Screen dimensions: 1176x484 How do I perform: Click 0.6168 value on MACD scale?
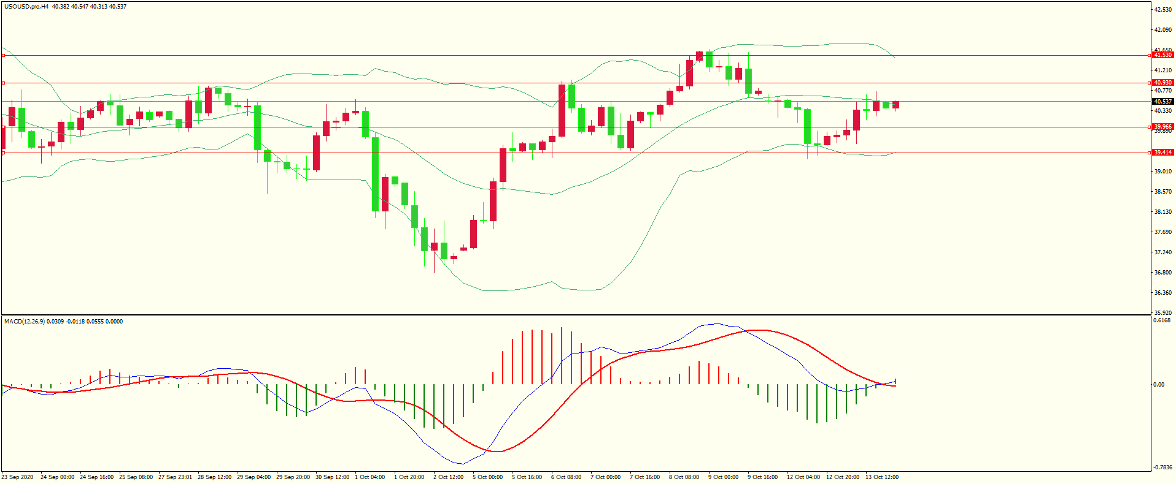click(1161, 320)
